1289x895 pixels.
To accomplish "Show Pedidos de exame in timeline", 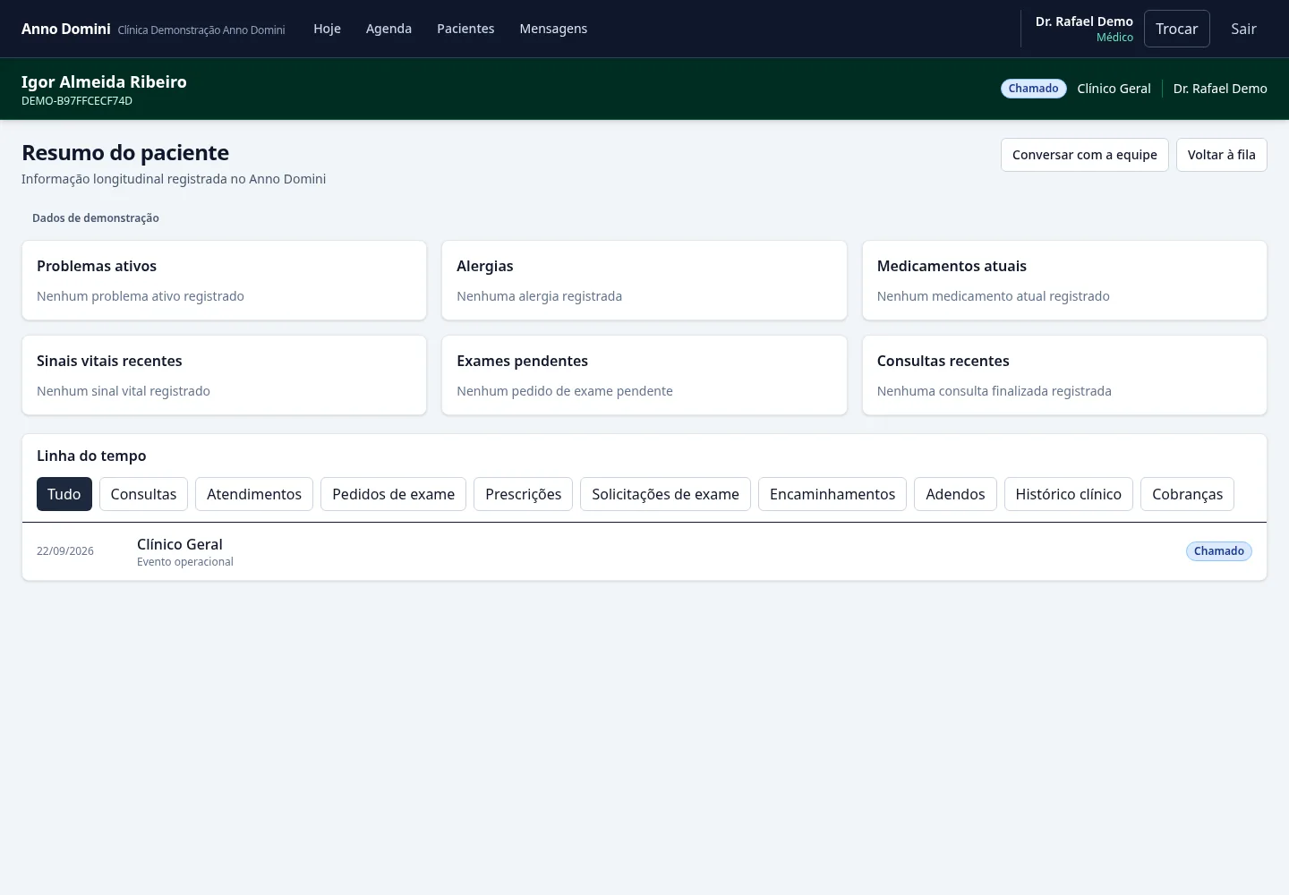I will point(393,494).
